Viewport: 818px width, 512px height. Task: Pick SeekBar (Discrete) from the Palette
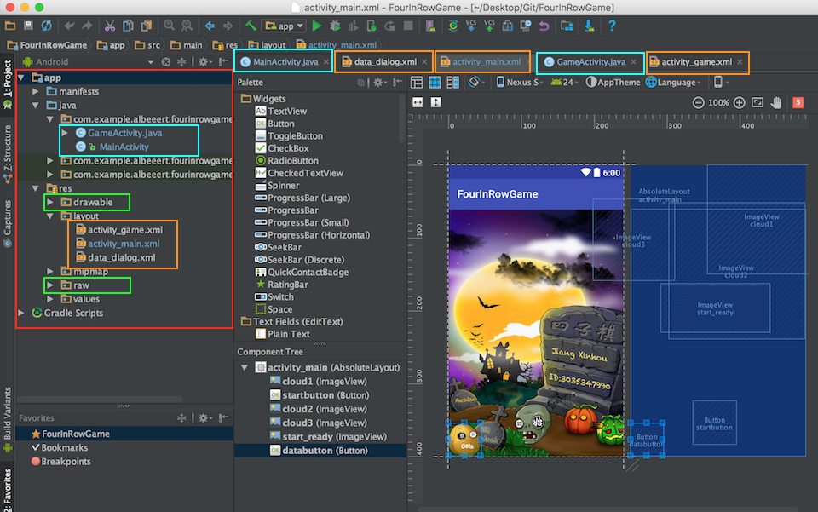pyautogui.click(x=299, y=260)
